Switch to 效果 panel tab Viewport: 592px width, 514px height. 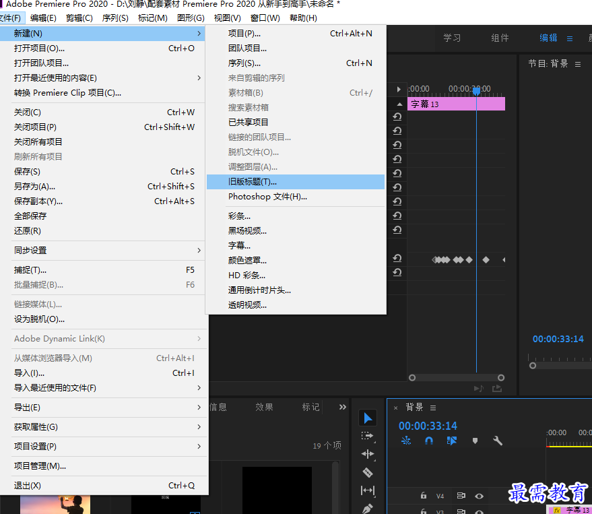pos(264,407)
